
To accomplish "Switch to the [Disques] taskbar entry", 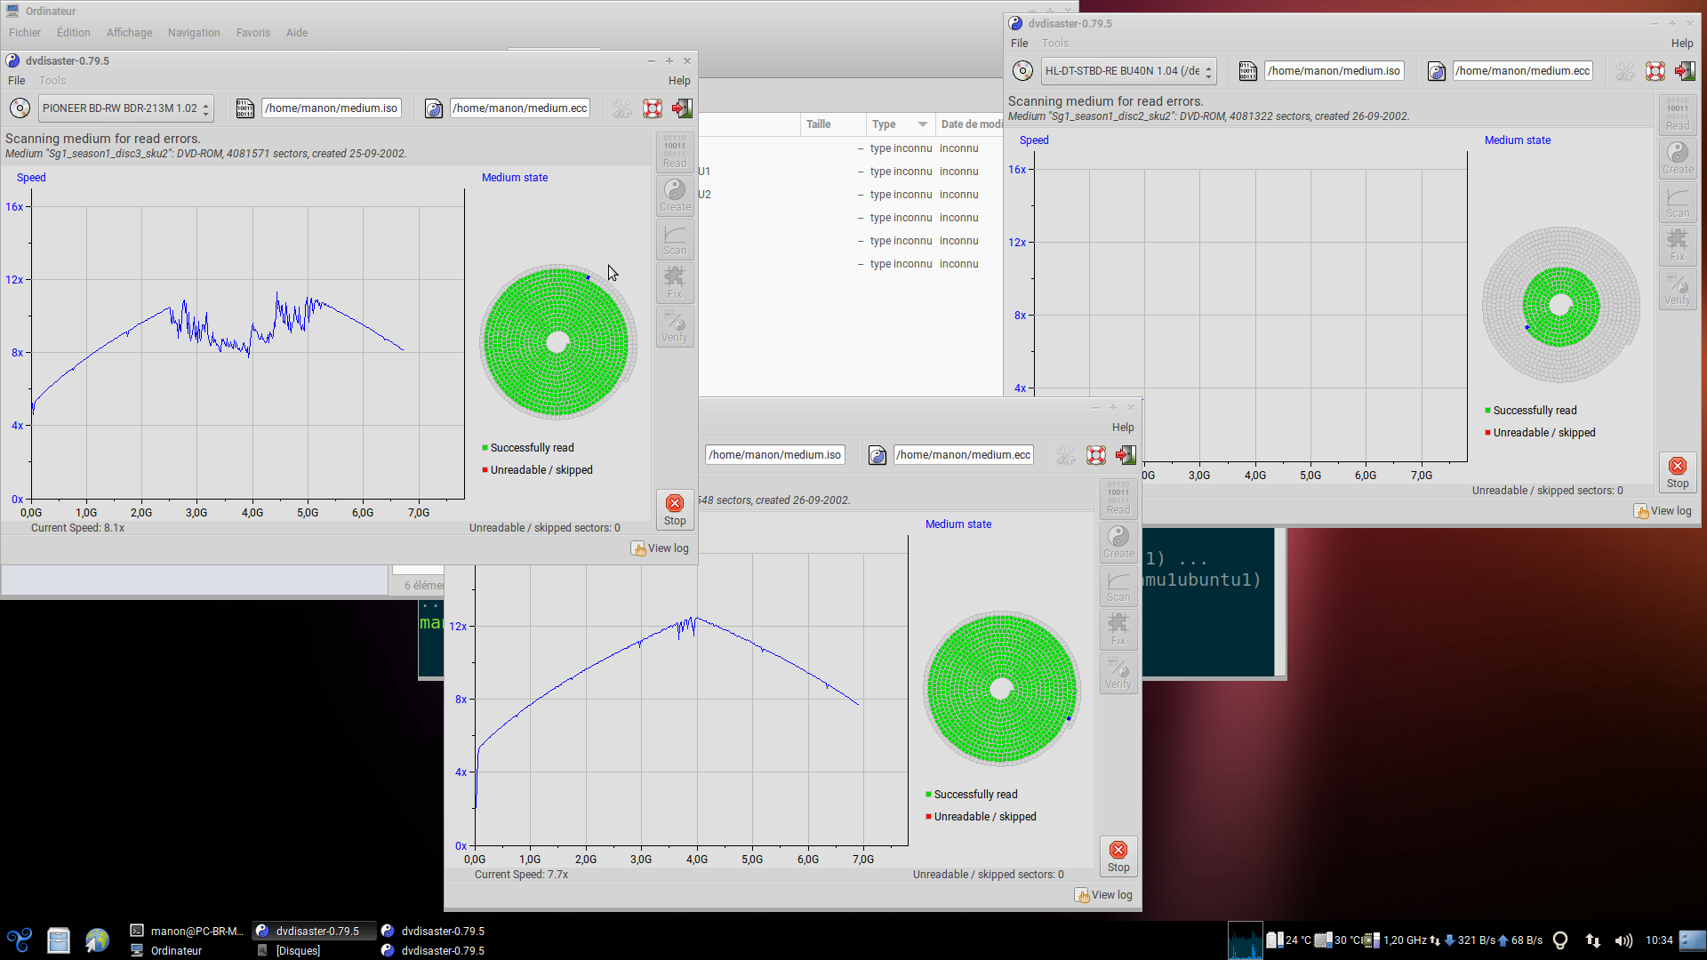I will (x=298, y=950).
